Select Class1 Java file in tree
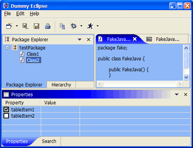193x148 pixels. coord(33,54)
